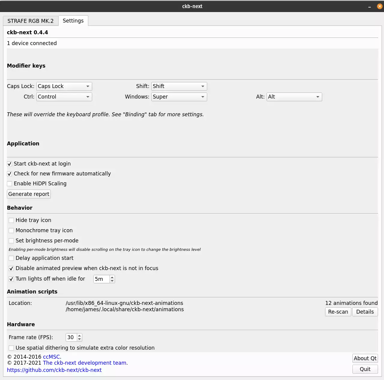Click the Re-scan animations button
This screenshot has width=384, height=380.
click(x=338, y=312)
